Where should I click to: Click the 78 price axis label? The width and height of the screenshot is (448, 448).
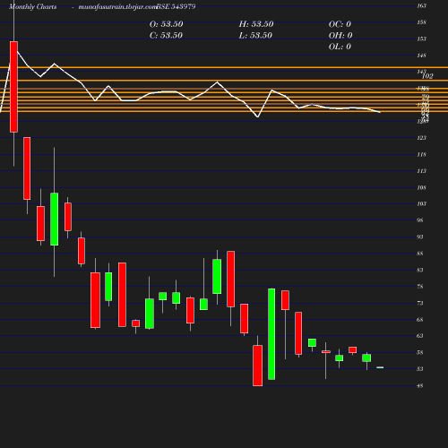pyautogui.click(x=420, y=287)
